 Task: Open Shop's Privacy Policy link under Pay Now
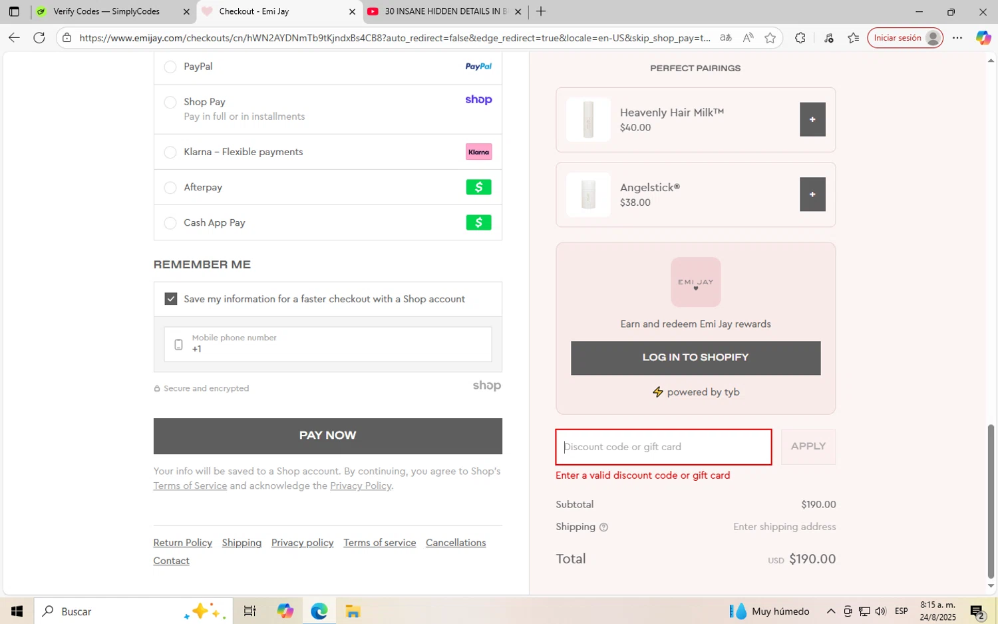pos(361,485)
